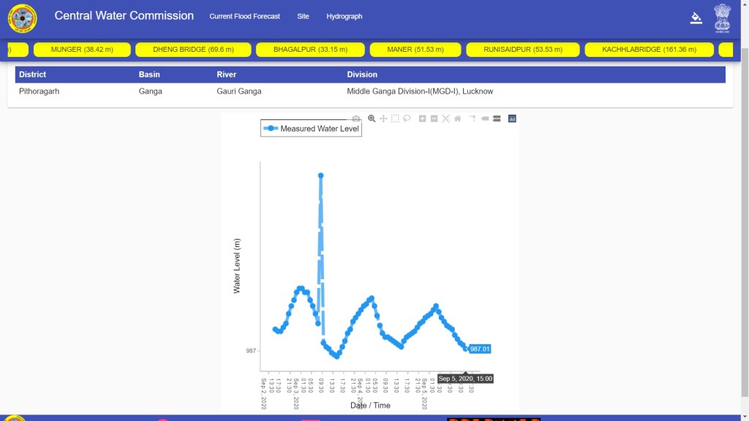Open the Plotly logo link icon
Viewport: 749px width, 421px height.
click(x=512, y=118)
